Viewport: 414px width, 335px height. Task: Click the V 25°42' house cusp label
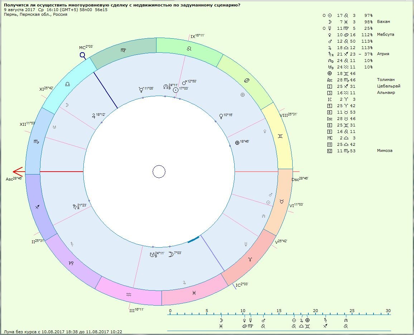281,242
